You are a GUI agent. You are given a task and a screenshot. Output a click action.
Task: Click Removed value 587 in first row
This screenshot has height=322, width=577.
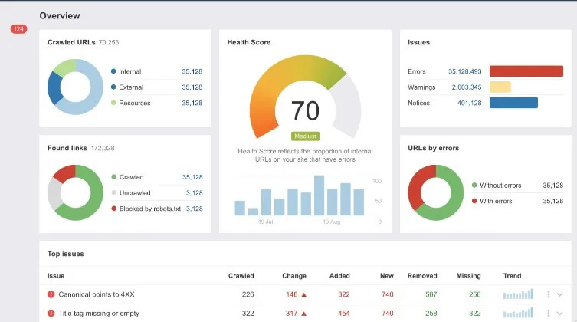[x=431, y=294]
